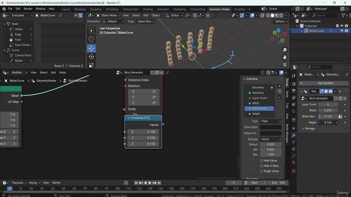The height and width of the screenshot is (197, 351).
Task: Open the Modifiers wrench properties tab
Action: click(294, 135)
